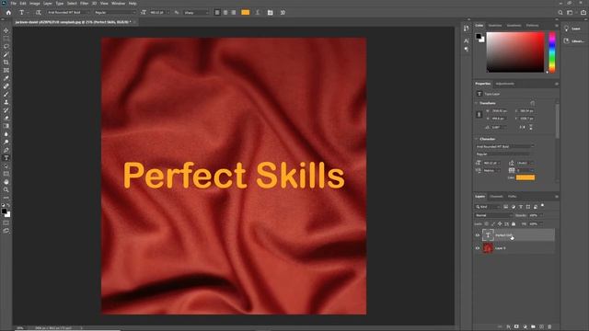Click the Create new layer icon
589x331 pixels.
click(541, 327)
